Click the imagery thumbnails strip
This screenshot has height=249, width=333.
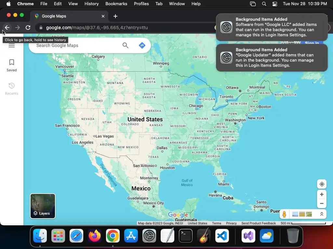[x=302, y=214]
